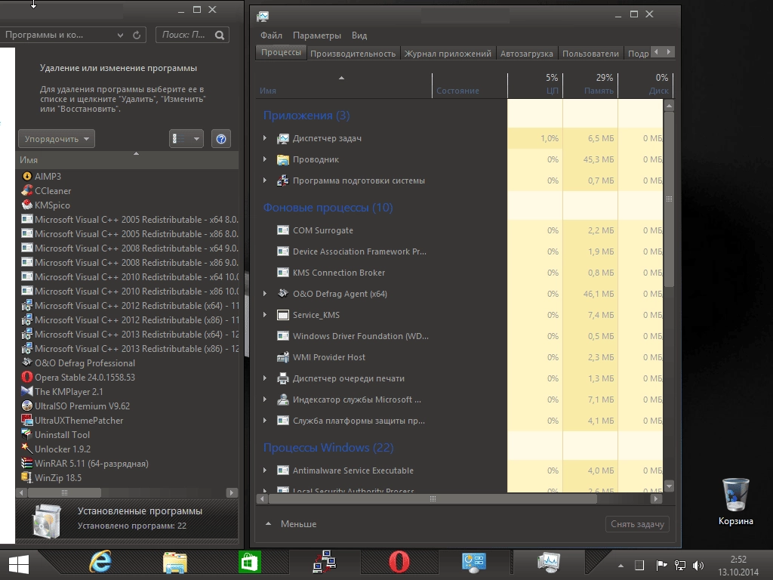773x580 pixels.
Task: Sort by Состояние column header
Action: click(x=470, y=85)
